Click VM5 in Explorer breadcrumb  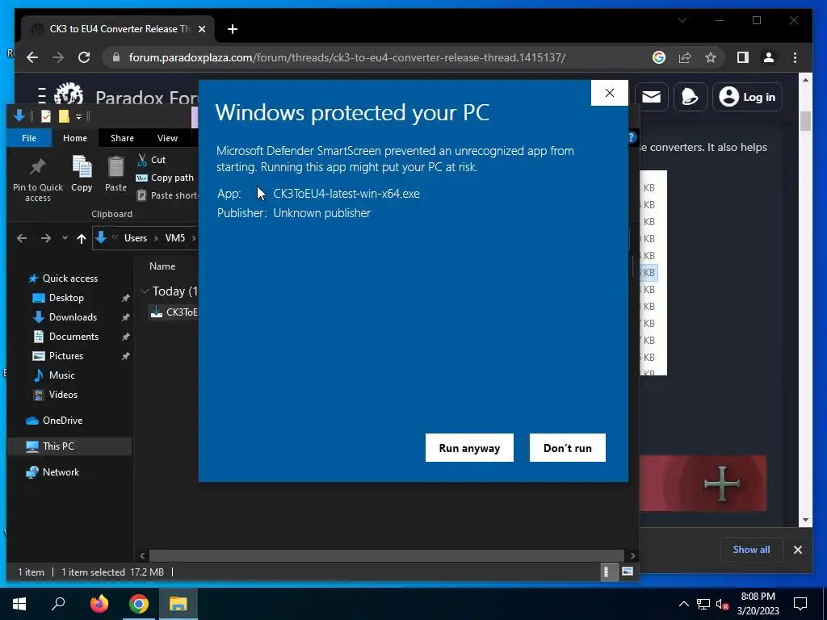tap(175, 238)
